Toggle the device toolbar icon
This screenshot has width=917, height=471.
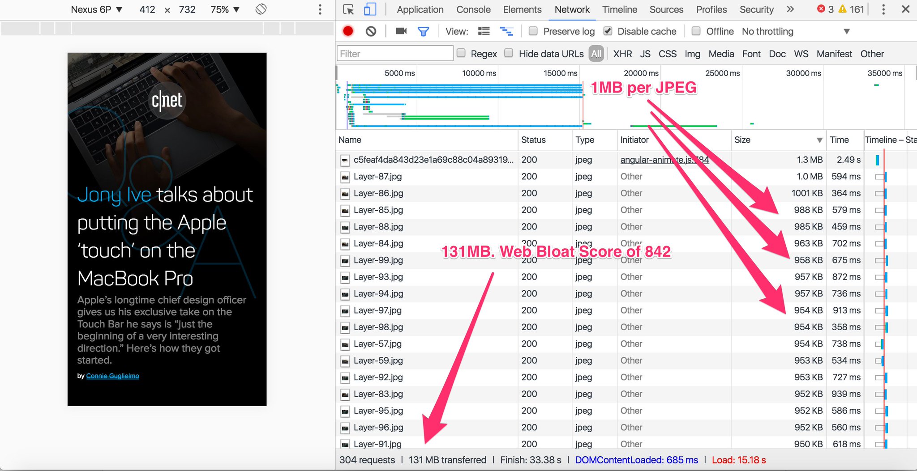click(x=370, y=9)
